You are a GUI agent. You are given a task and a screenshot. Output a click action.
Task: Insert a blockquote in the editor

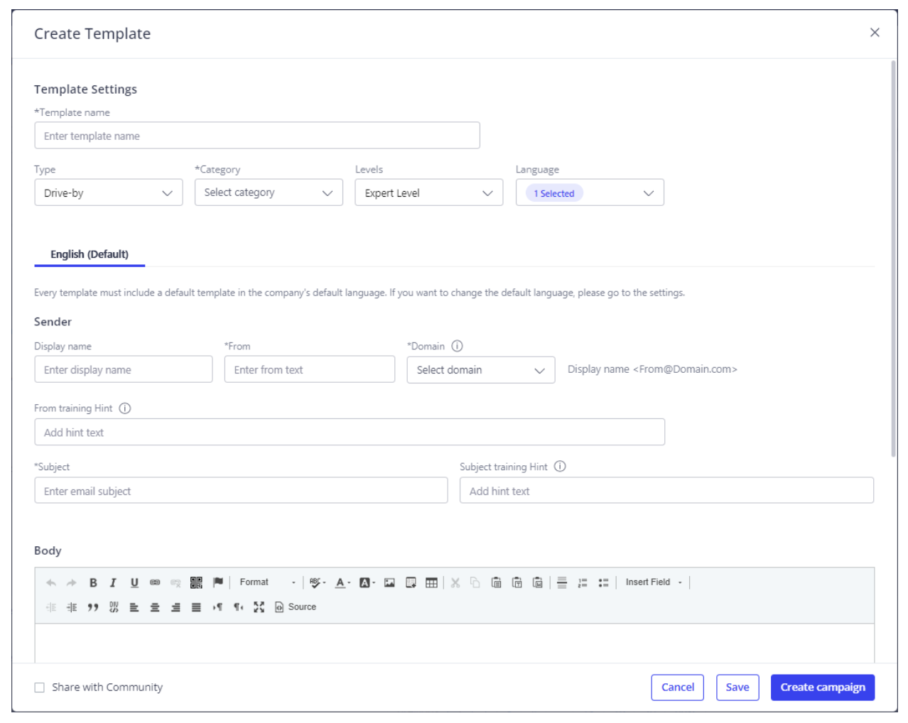pos(93,607)
